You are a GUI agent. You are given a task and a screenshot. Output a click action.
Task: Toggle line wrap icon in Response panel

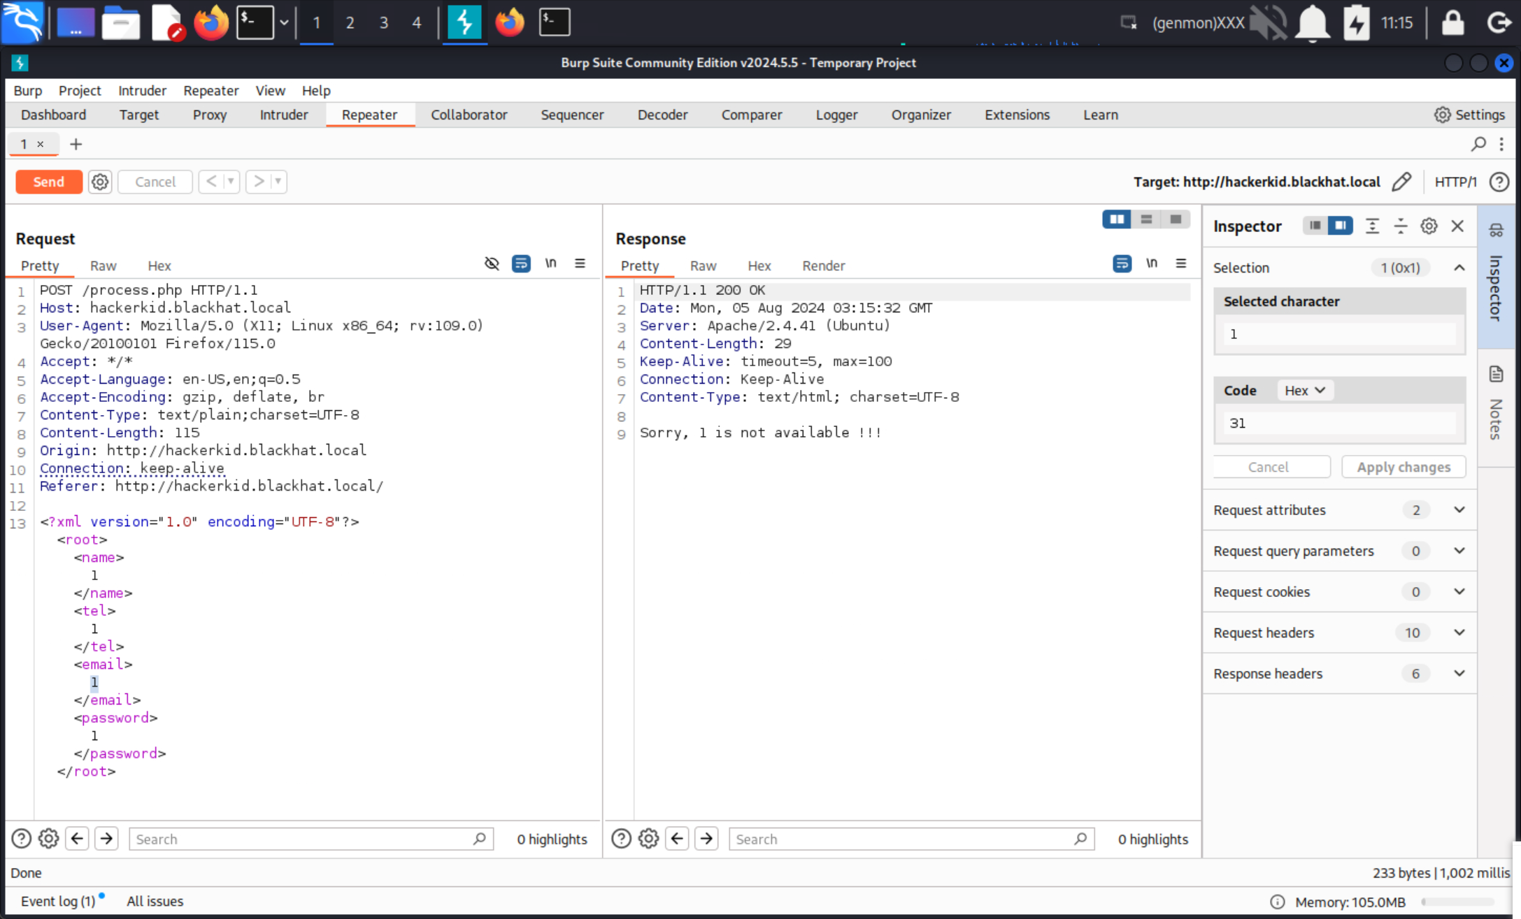1122,263
